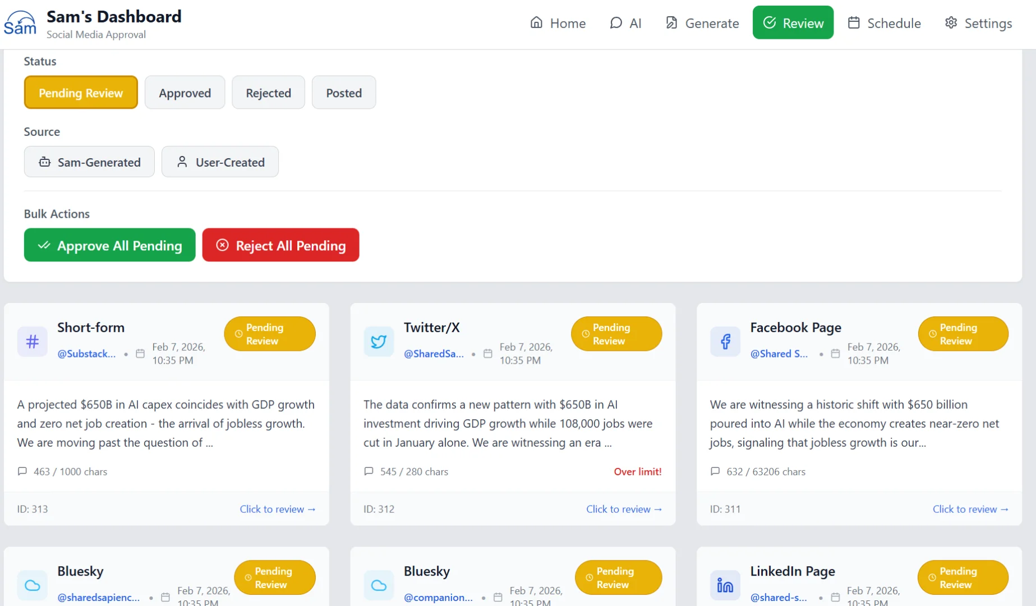Image resolution: width=1036 pixels, height=606 pixels.
Task: Toggle the Approved status filter
Action: click(x=185, y=93)
